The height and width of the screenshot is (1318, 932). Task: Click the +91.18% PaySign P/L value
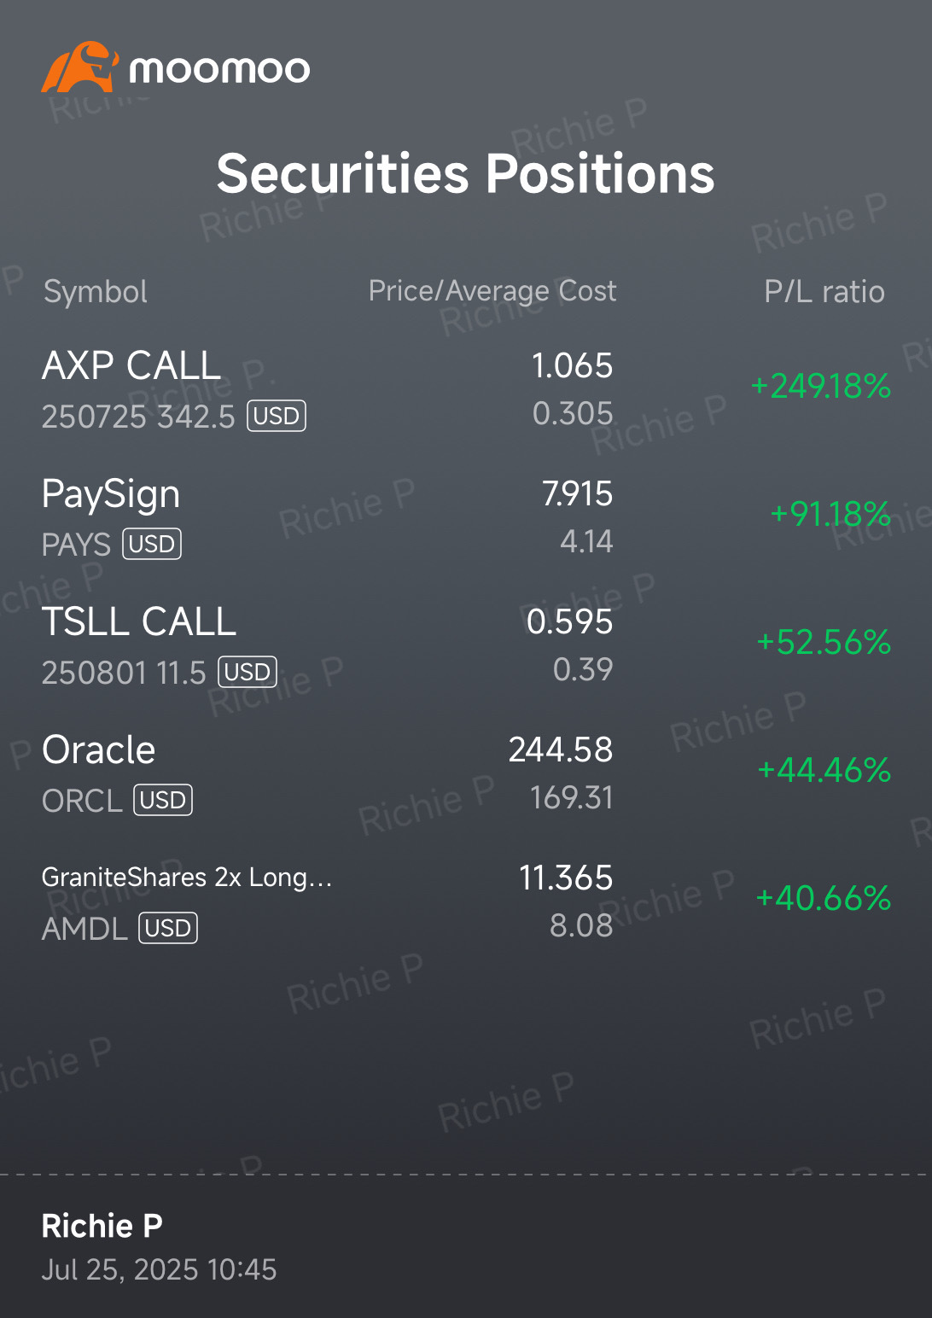830,514
